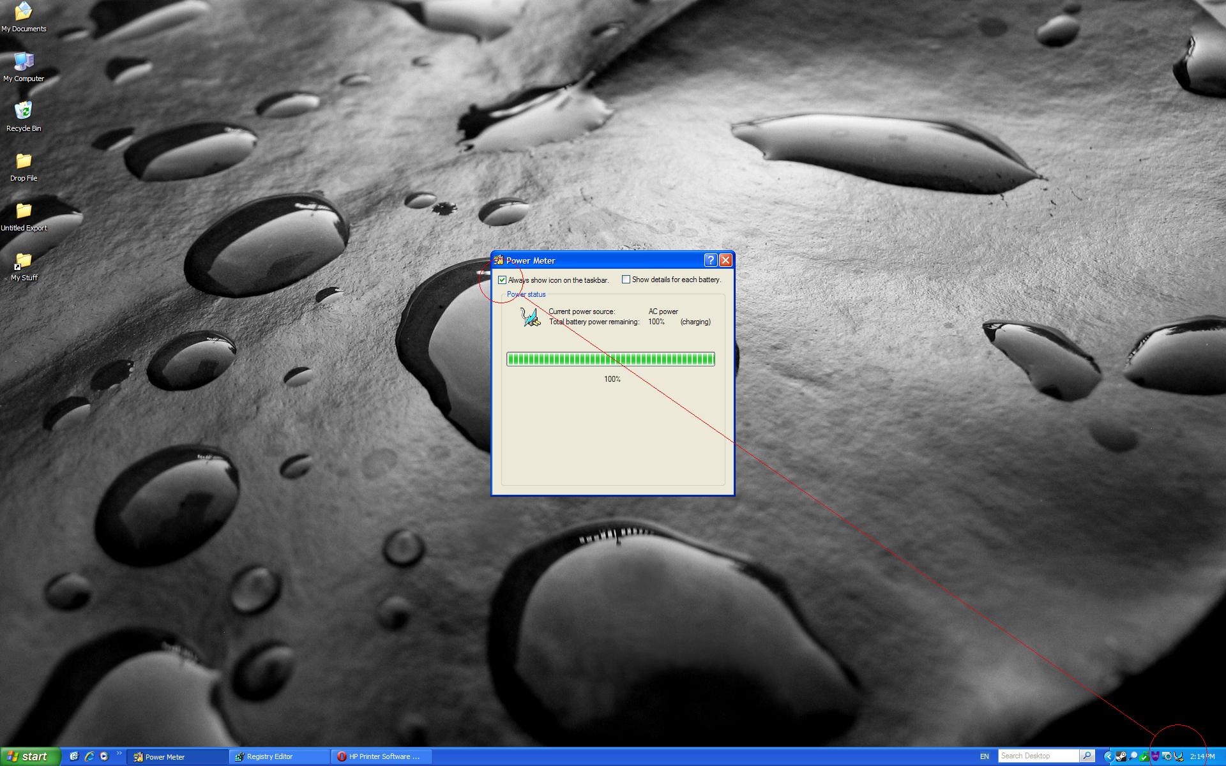This screenshot has height=766, width=1226.
Task: Open the My Stuff shortcut folder
Action: coord(24,267)
